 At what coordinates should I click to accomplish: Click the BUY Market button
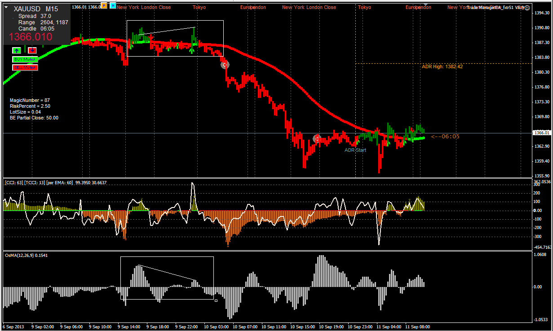coord(25,59)
